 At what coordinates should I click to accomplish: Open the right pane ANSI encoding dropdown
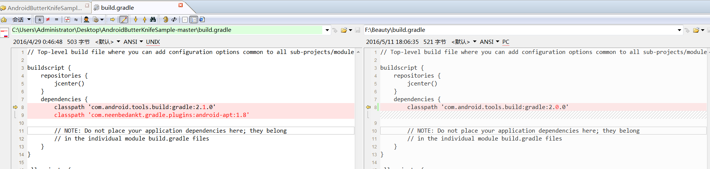tap(490, 42)
